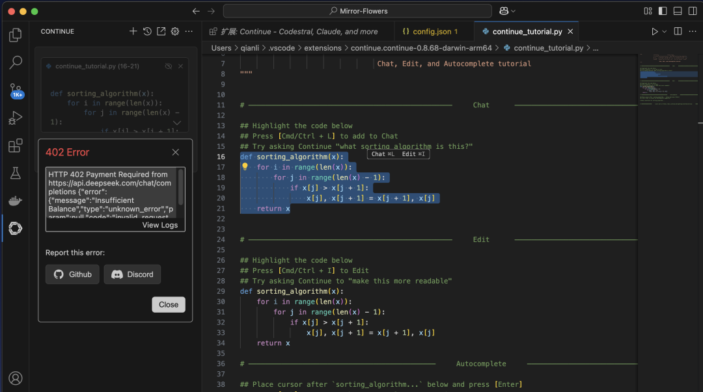This screenshot has height=392, width=703.
Task: Select continue.continue-0.8.68-darwin-arm64 breadcrumb
Action: coord(421,48)
